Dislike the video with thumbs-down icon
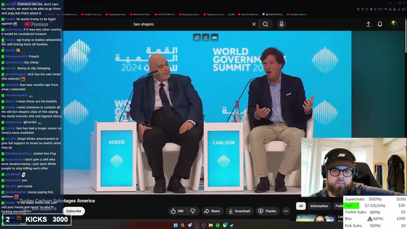Viewport: 407px width, 229px height. (x=193, y=211)
